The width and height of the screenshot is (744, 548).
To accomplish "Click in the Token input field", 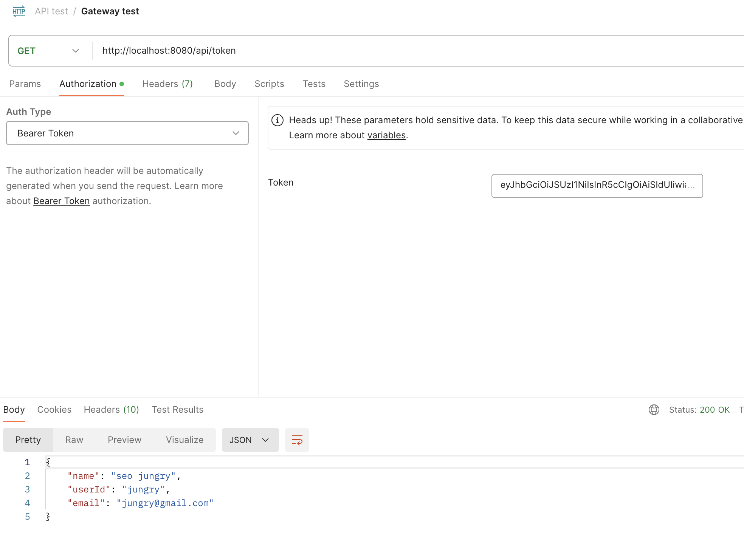I will tap(597, 186).
